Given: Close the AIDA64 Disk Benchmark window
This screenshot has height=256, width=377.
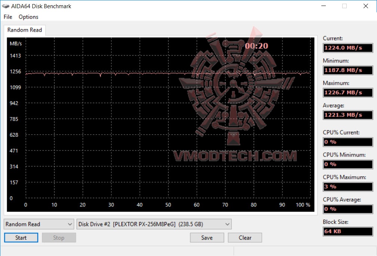Looking at the screenshot, I should tap(366, 6).
